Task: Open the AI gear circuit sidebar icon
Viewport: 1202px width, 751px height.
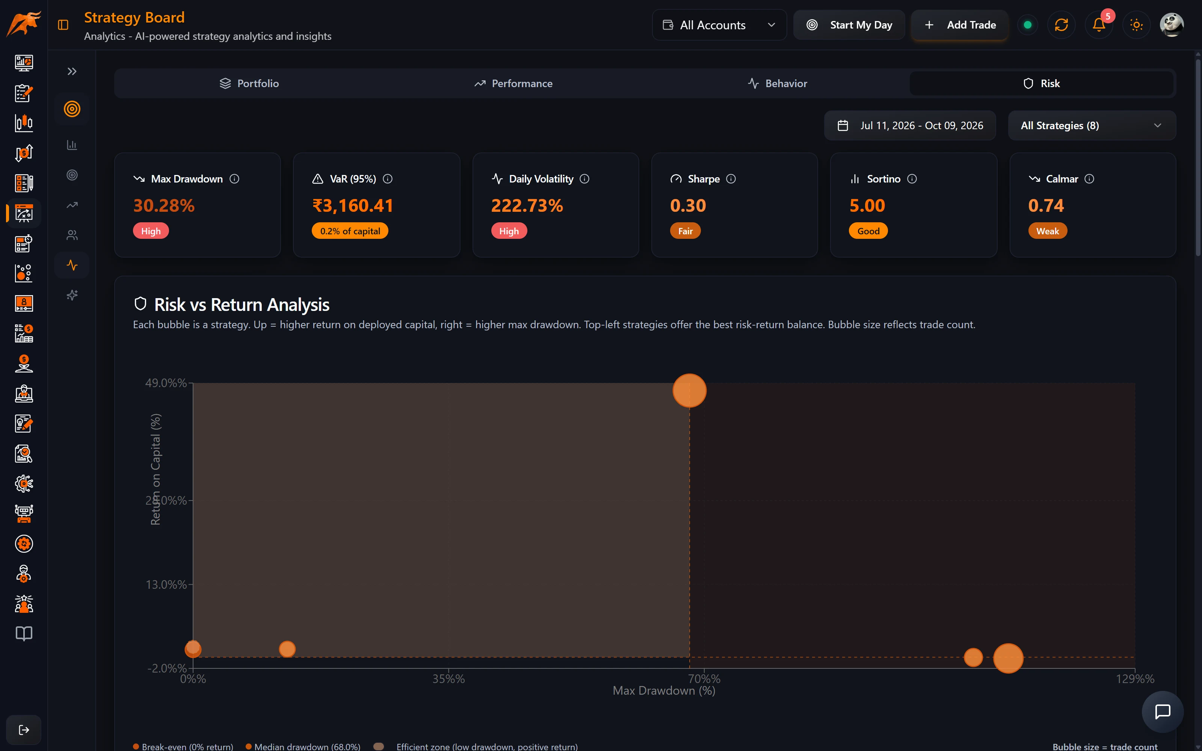Action: tap(24, 483)
